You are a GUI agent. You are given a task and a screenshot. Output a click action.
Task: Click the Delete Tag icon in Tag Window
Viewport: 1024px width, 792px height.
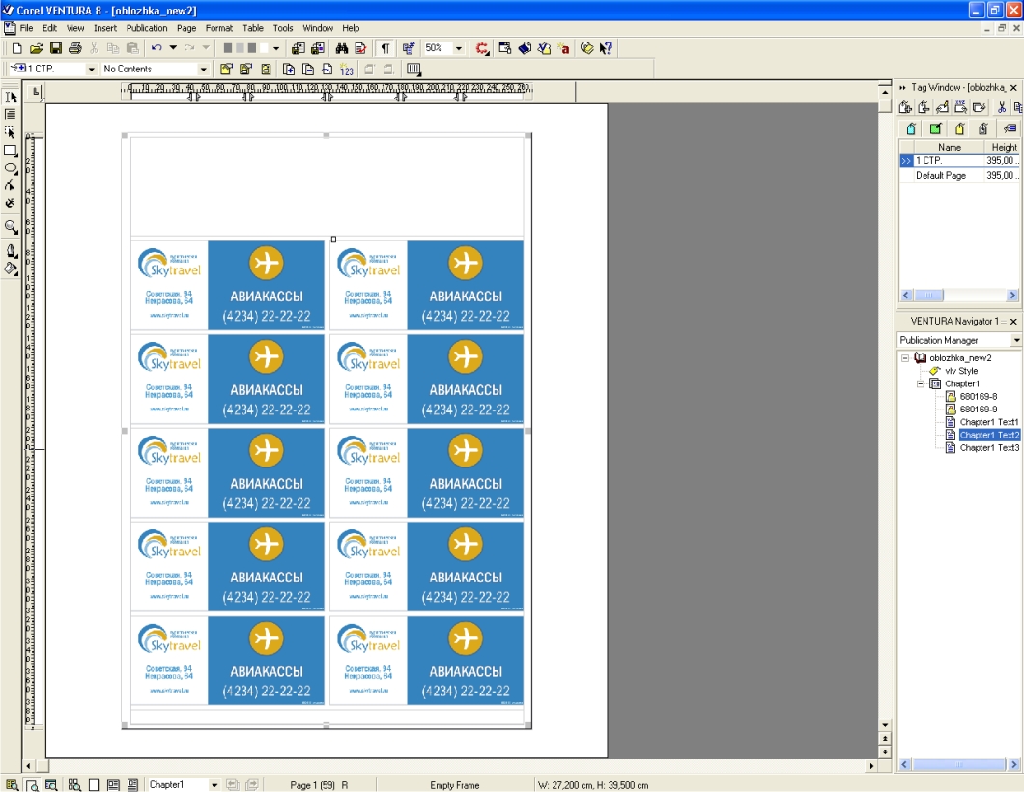click(924, 107)
